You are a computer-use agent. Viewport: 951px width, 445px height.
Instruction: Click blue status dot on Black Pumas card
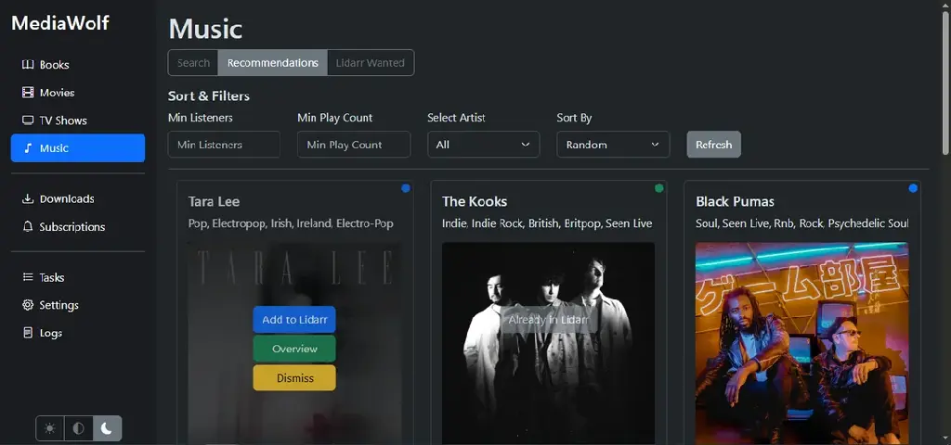913,188
